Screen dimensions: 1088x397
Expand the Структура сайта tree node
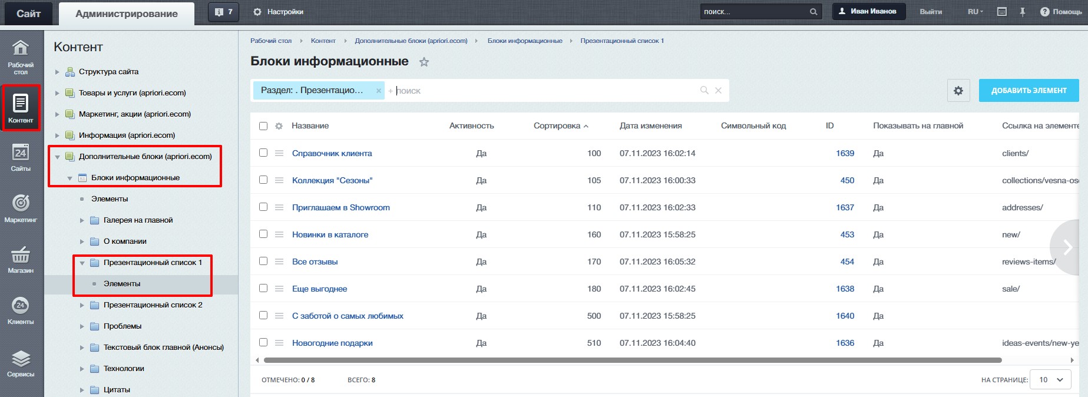click(57, 72)
